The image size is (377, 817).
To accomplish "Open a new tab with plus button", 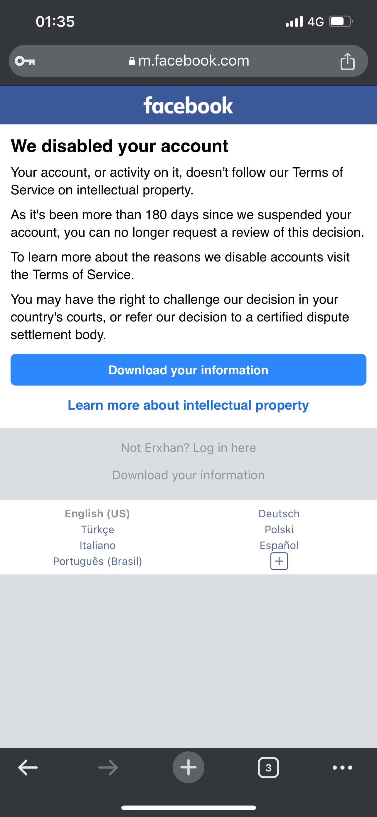I will pos(188,768).
